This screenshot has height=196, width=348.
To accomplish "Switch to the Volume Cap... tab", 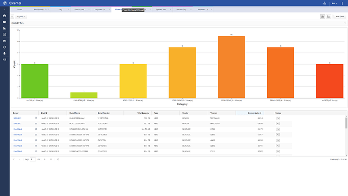I will point(182,10).
